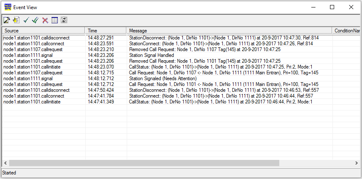Click 'Removed Call Request: Node 1, DirNo 1101' message
Image resolution: width=362 pixels, height=179 pixels.
(205, 61)
